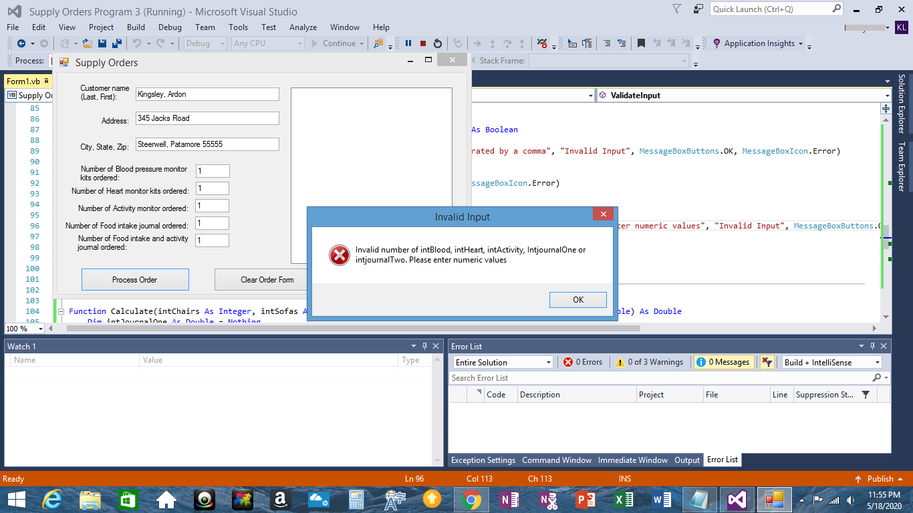The height and width of the screenshot is (513, 913).
Task: Click the split editor handle above scrollbar
Action: pos(886,108)
